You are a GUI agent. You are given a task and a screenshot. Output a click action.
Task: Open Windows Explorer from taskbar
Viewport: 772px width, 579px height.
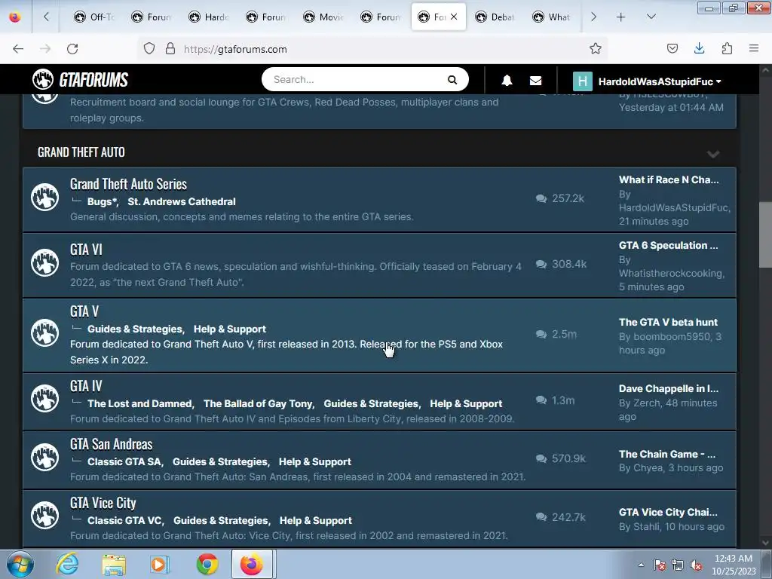114,565
